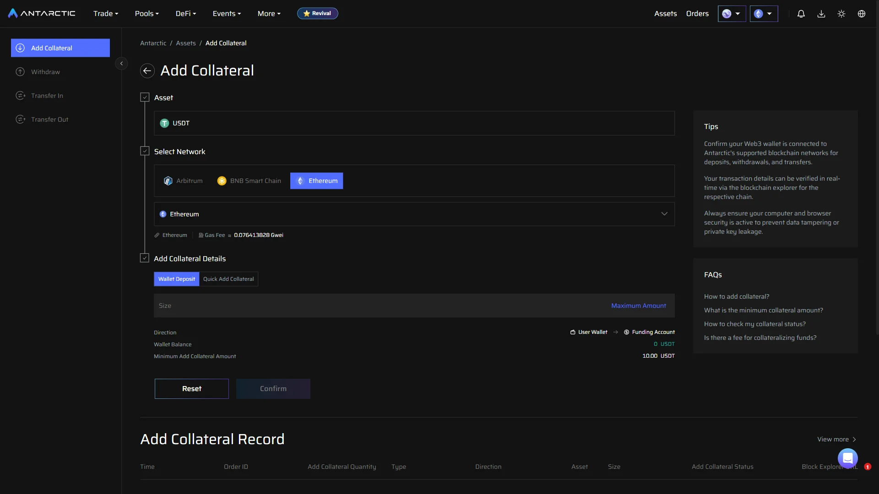Screen dimensions: 879x494
Task: Open FAQ about minimum collateral amount
Action: (x=764, y=310)
